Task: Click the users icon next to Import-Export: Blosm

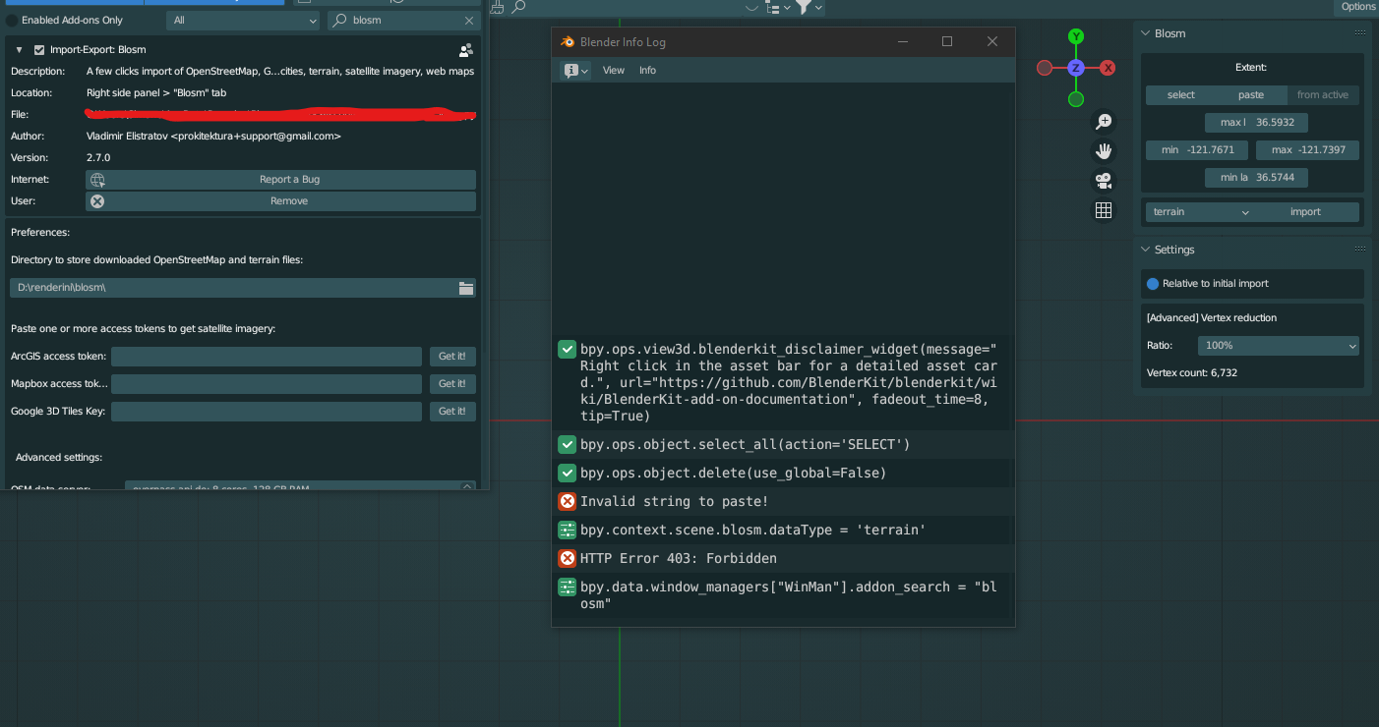Action: click(465, 49)
